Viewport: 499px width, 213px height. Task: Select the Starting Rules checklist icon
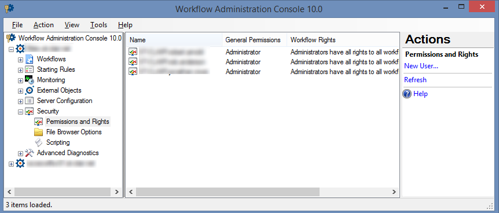[x=30, y=69]
